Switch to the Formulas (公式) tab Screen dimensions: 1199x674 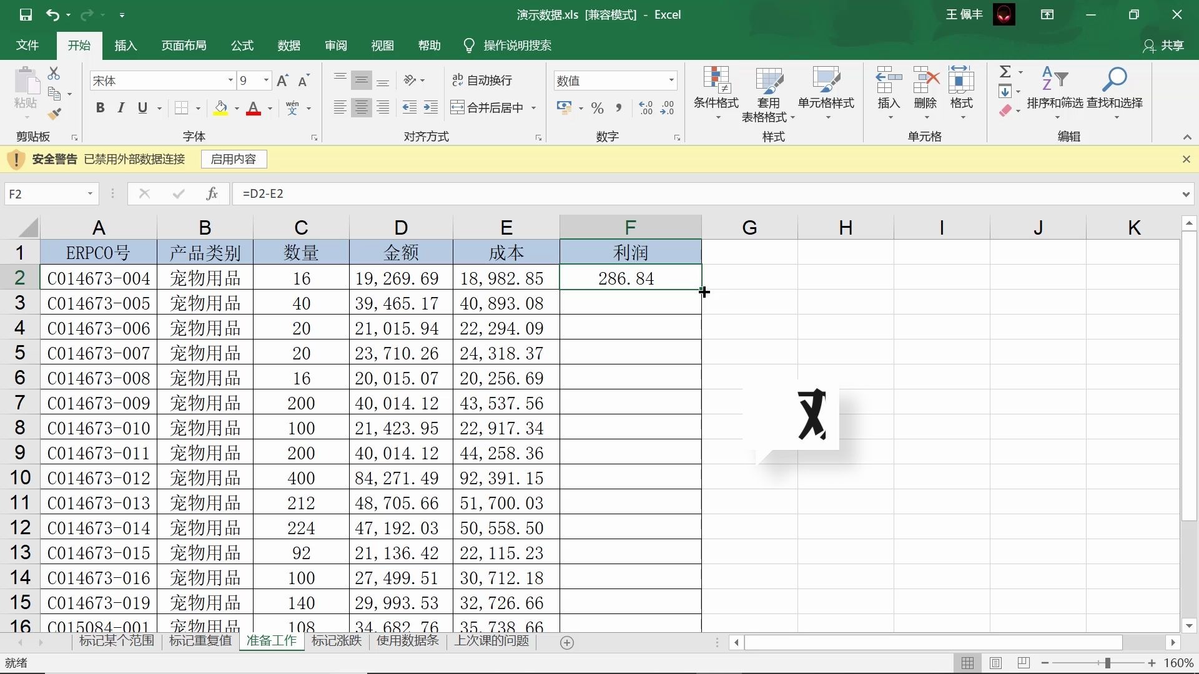click(x=242, y=46)
